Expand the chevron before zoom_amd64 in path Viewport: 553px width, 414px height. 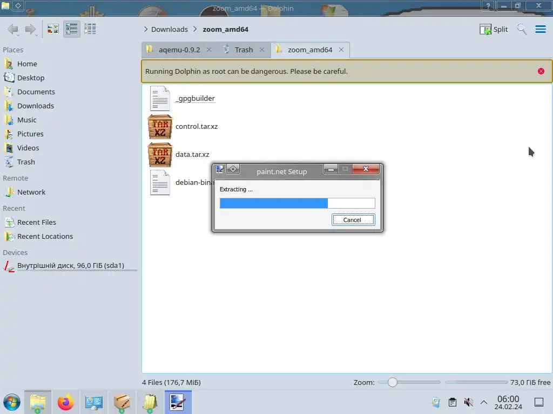pyautogui.click(x=195, y=29)
